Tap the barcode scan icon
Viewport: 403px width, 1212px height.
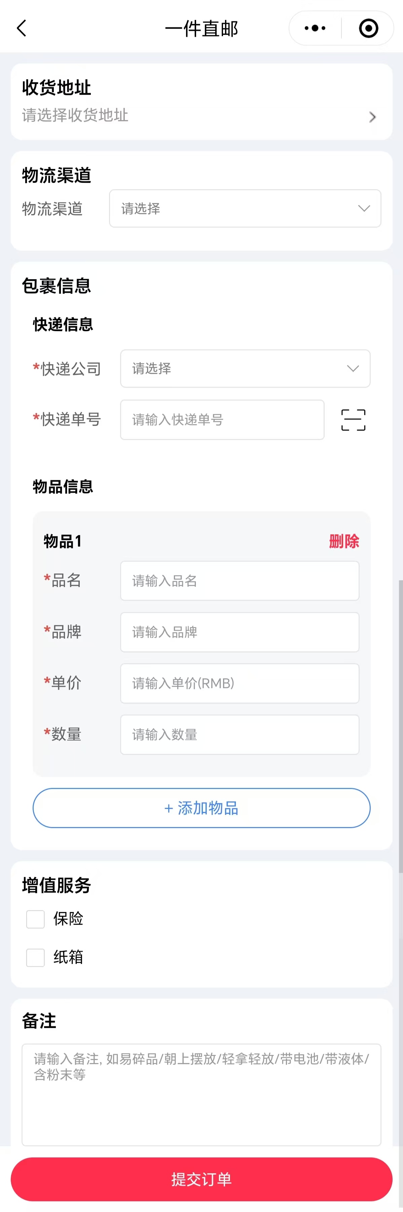point(353,420)
